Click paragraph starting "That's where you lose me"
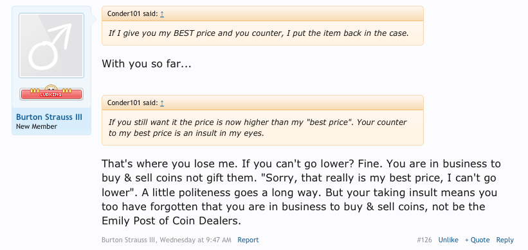528x250 pixels. [x=302, y=192]
